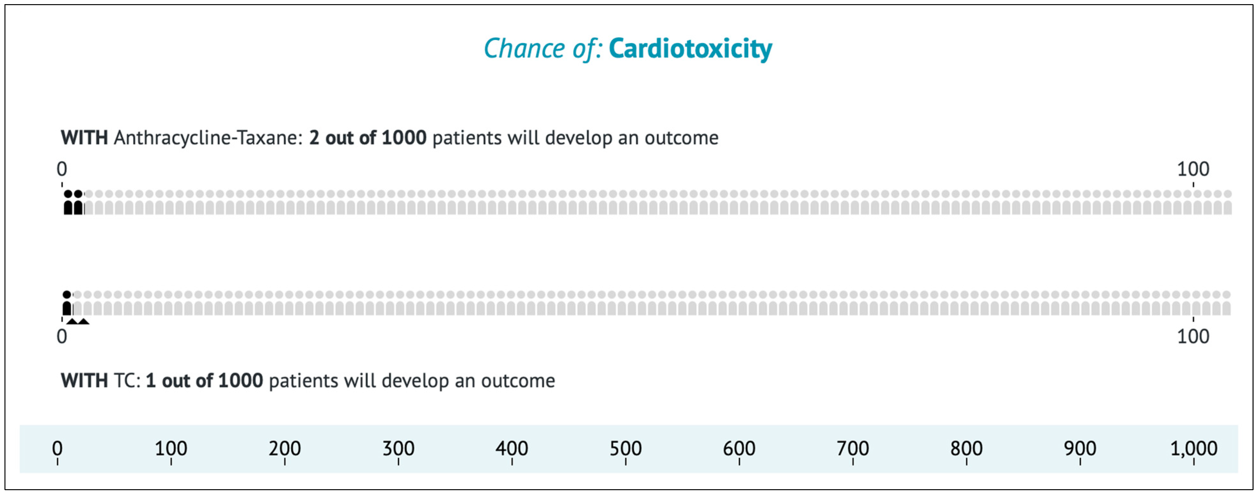The height and width of the screenshot is (494, 1259).
Task: Click the "WITH TC" label
Action: [x=101, y=381]
